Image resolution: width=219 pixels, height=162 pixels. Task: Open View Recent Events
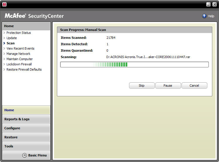click(20, 48)
